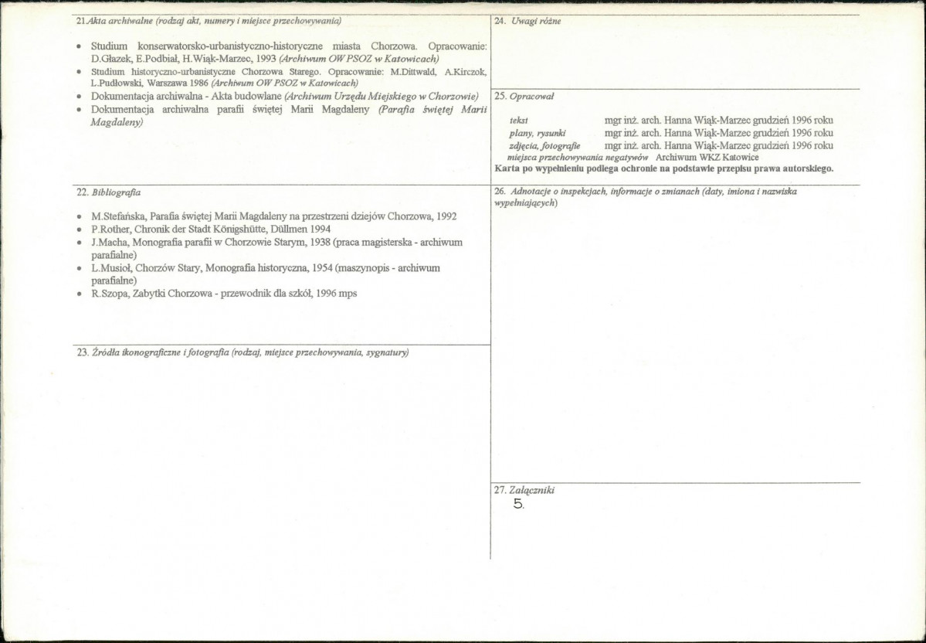Click the section 26 'Adnotacje o inspekcjach' heading
The height and width of the screenshot is (643, 926).
(645, 192)
